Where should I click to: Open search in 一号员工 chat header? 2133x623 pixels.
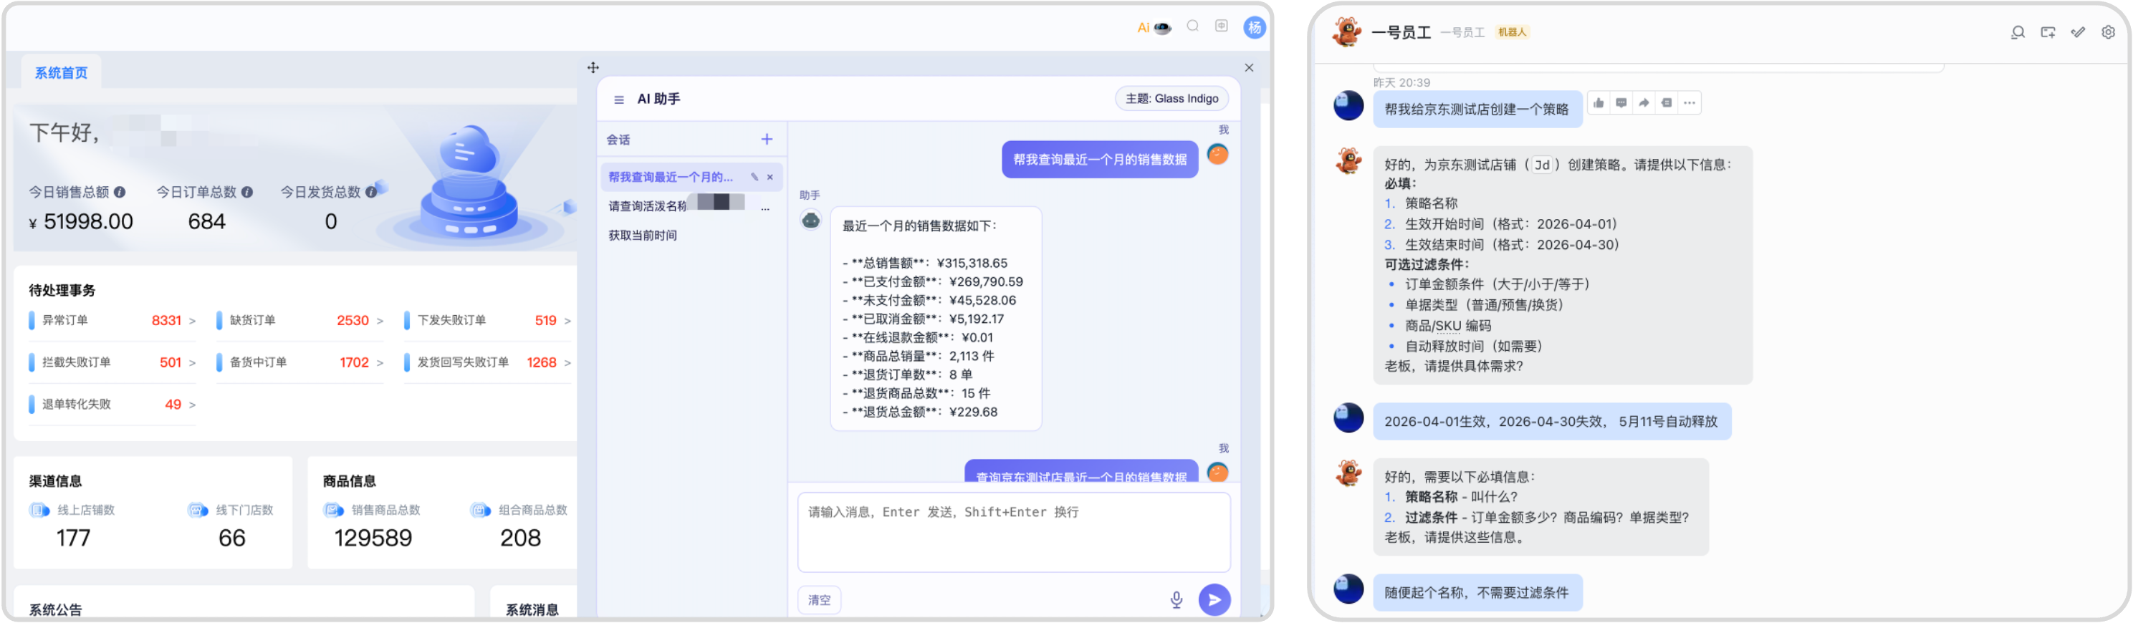[x=2018, y=32]
